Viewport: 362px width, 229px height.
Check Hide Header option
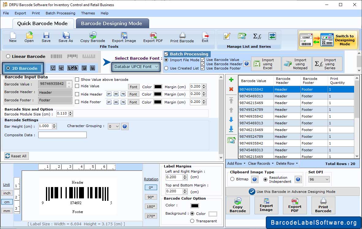tap(77, 94)
